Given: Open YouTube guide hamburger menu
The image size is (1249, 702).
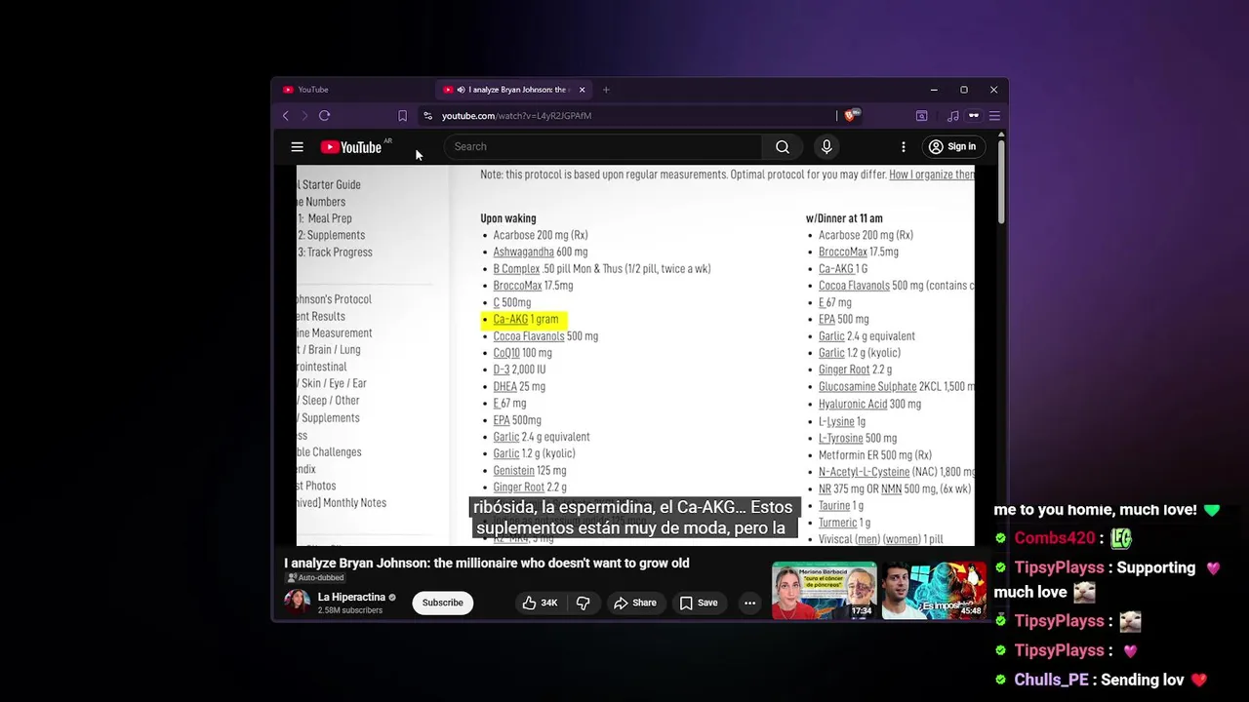Looking at the screenshot, I should pyautogui.click(x=297, y=147).
